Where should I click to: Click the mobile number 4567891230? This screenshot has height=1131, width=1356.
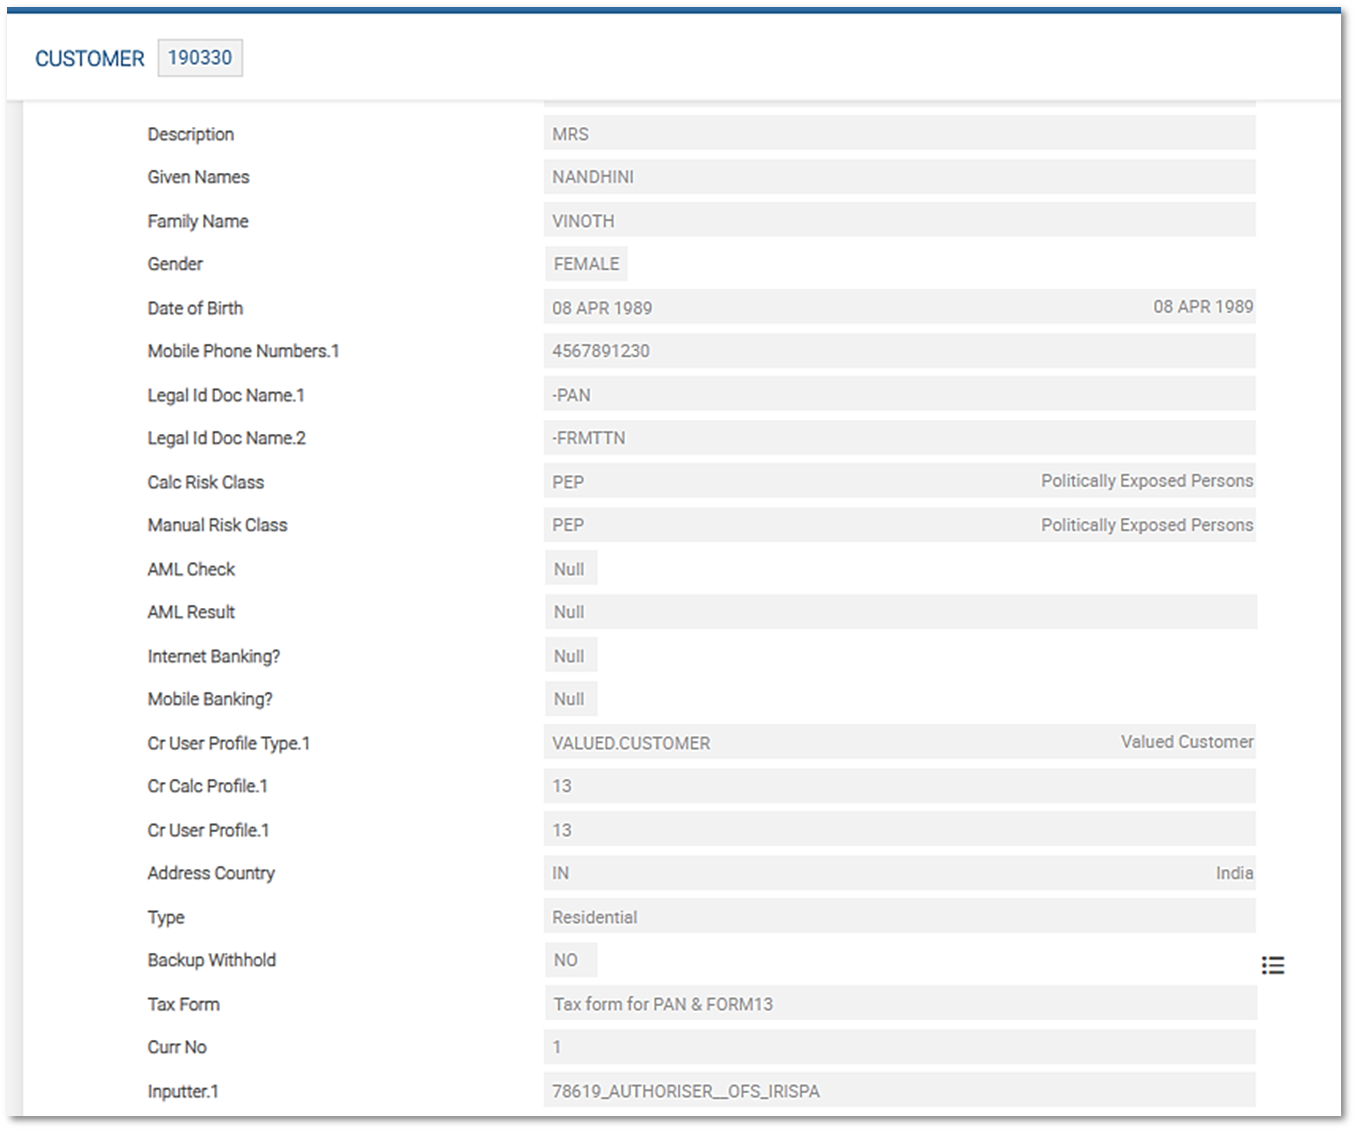(x=900, y=351)
